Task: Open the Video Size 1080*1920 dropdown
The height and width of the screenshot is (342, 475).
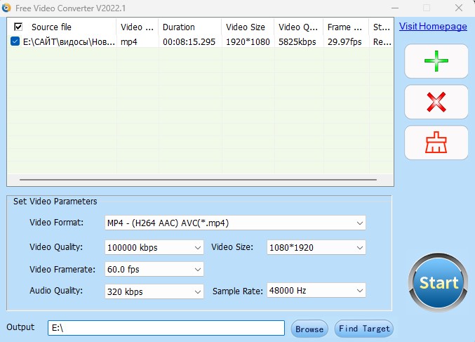Action: coord(316,247)
